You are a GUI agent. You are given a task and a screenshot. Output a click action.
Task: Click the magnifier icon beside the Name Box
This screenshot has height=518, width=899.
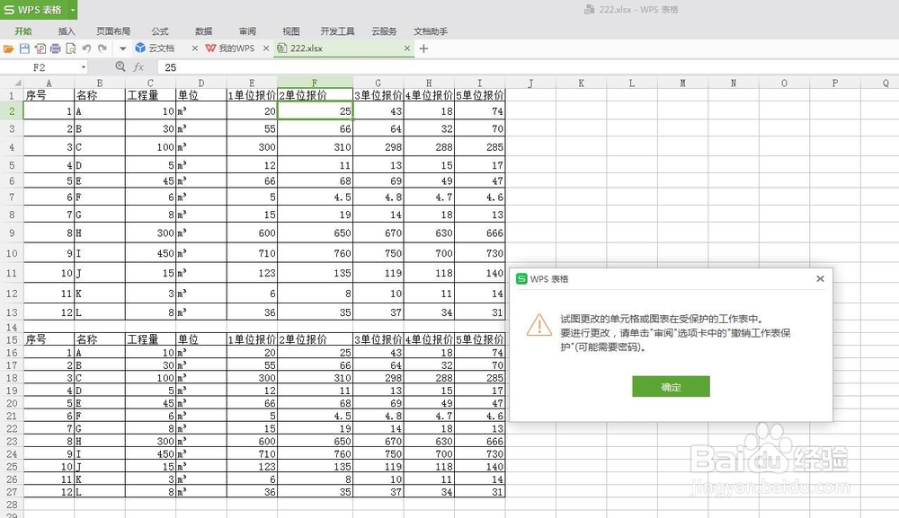120,66
